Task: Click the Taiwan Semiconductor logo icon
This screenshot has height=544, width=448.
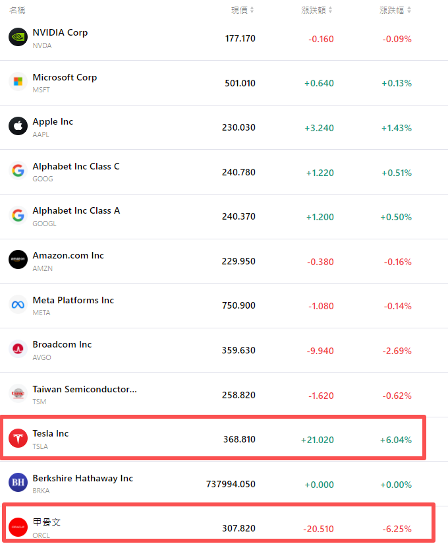Action: pyautogui.click(x=18, y=394)
